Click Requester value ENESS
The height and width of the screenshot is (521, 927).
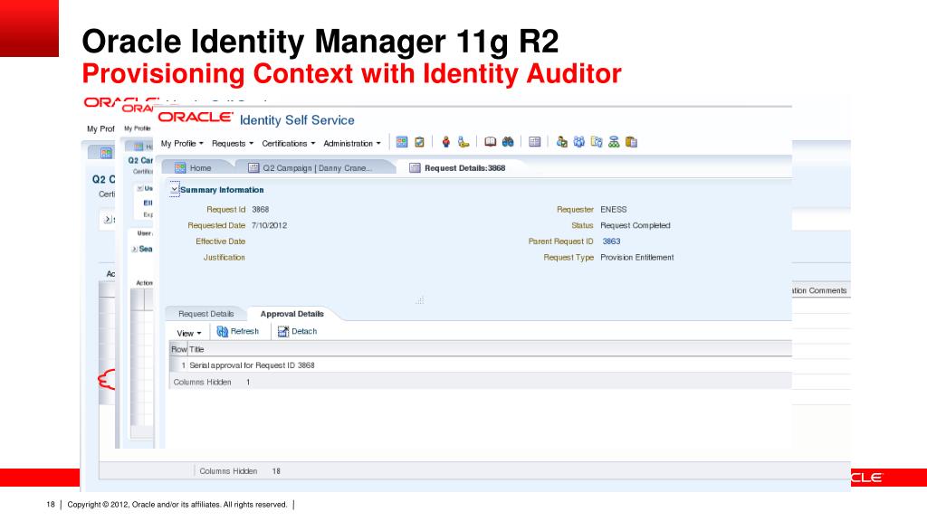(x=614, y=209)
